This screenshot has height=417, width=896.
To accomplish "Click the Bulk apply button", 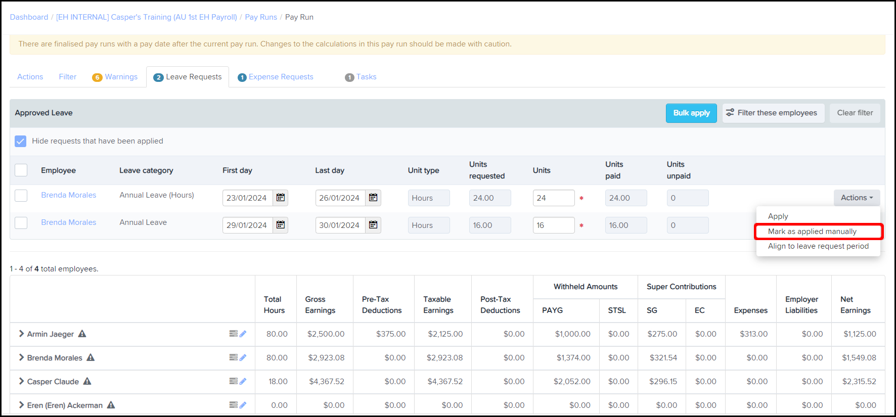I will (691, 113).
